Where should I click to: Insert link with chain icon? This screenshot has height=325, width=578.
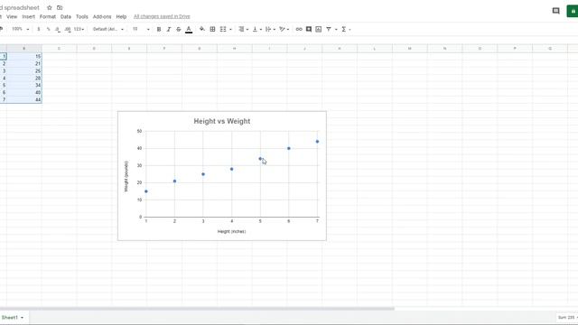coord(299,29)
